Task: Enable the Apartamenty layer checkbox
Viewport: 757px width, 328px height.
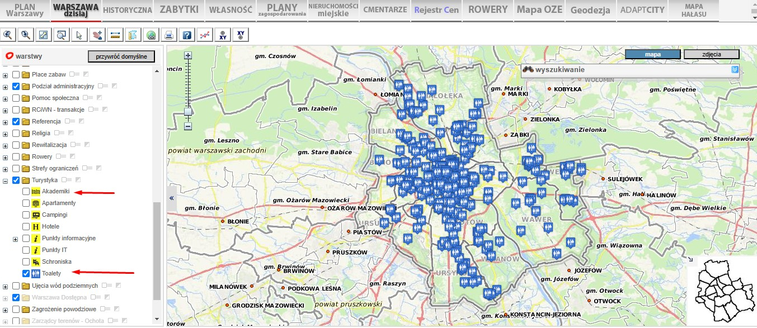Action: 26,203
